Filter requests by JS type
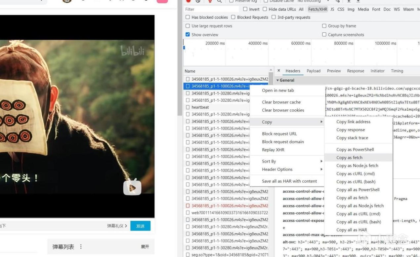Screen dimensions: 420x257 click(x=332, y=9)
